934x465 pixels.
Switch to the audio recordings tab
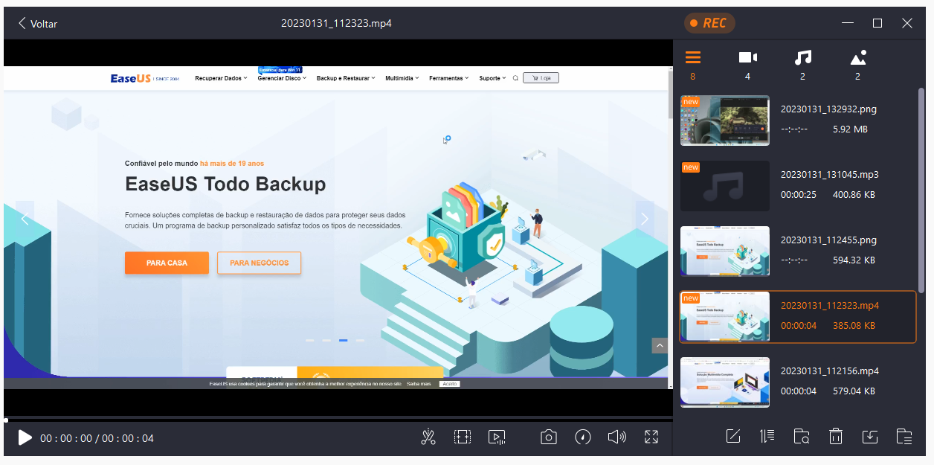(802, 65)
